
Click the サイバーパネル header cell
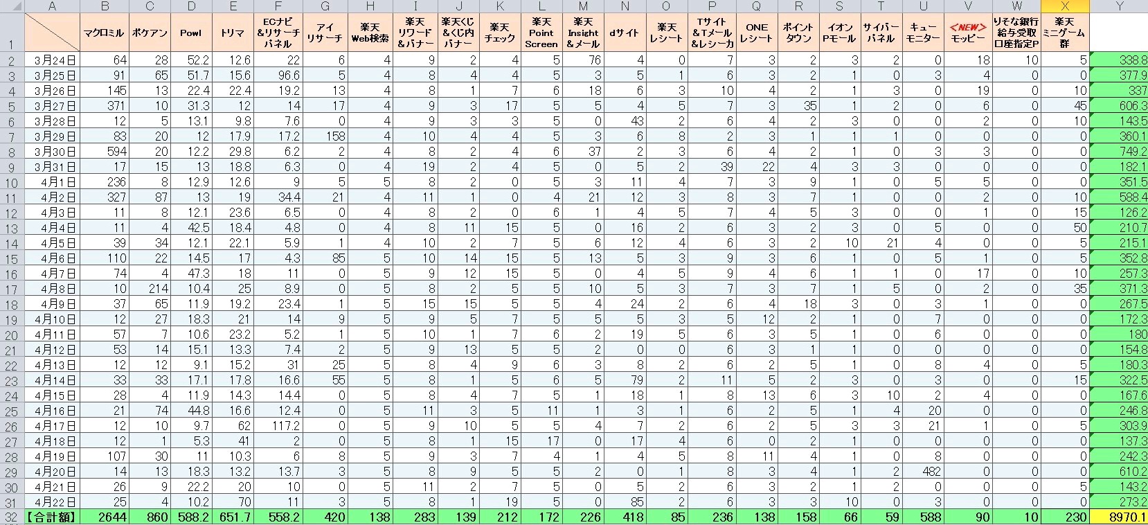(881, 33)
